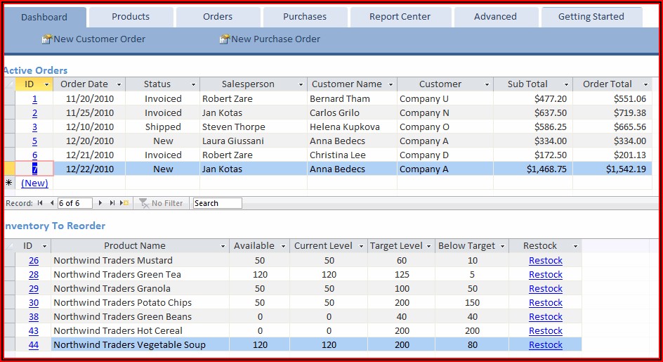This screenshot has height=362, width=663.
Task: Click the record Search field
Action: [x=217, y=203]
